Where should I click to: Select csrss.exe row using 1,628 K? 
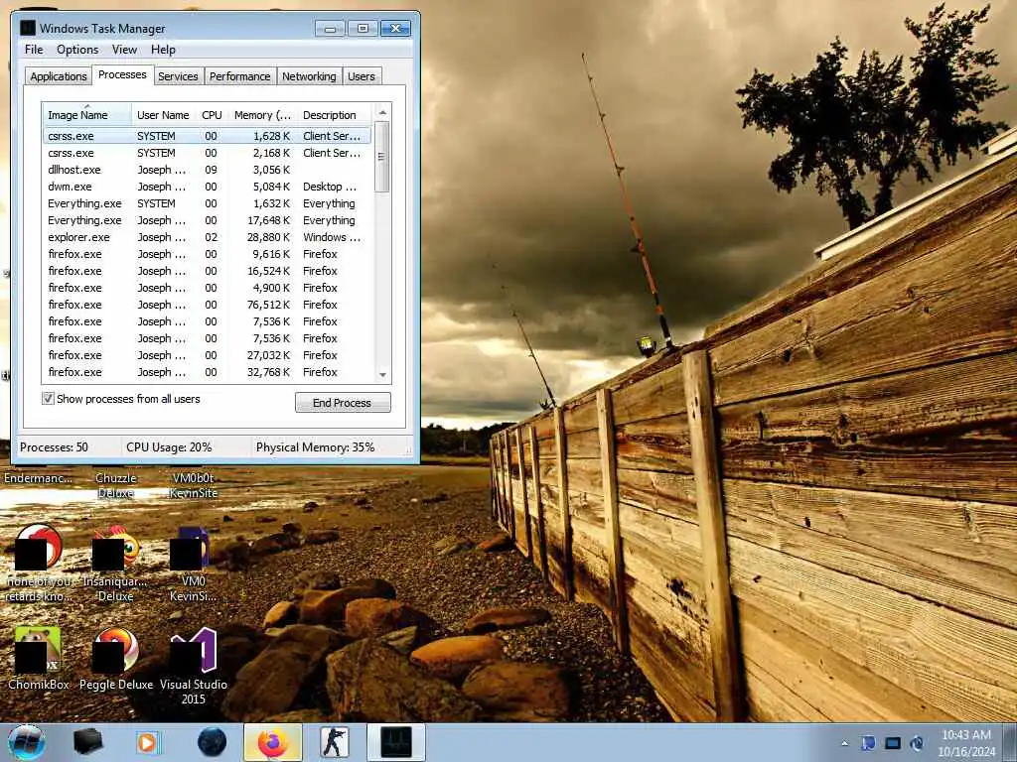pyautogui.click(x=208, y=136)
